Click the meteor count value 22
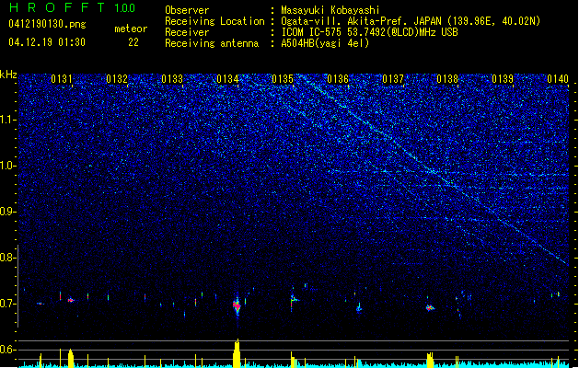579x368 pixels. pyautogui.click(x=133, y=42)
